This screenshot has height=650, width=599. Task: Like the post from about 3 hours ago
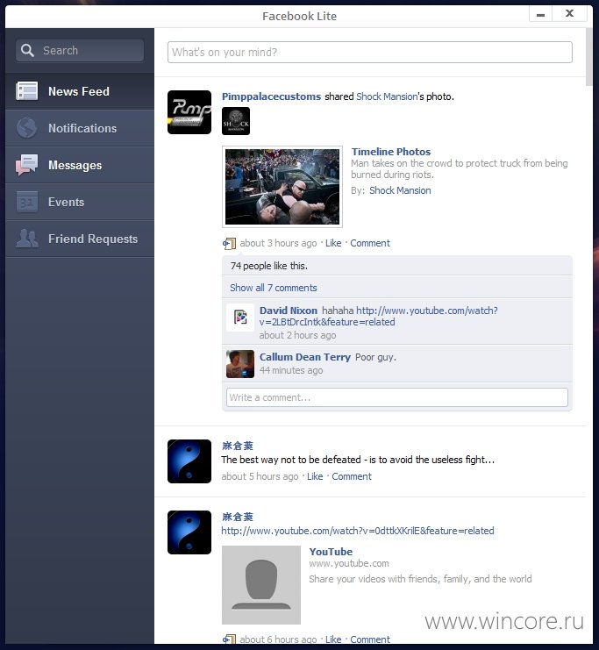(x=333, y=243)
